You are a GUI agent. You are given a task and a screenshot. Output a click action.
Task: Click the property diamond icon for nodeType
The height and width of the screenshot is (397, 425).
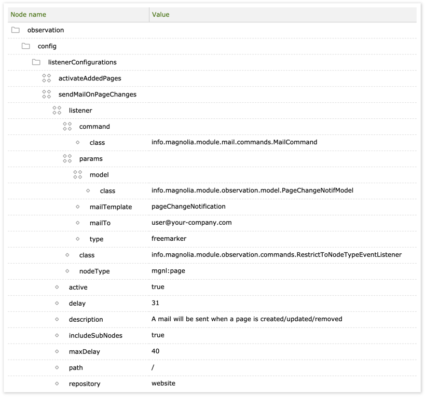[67, 271]
